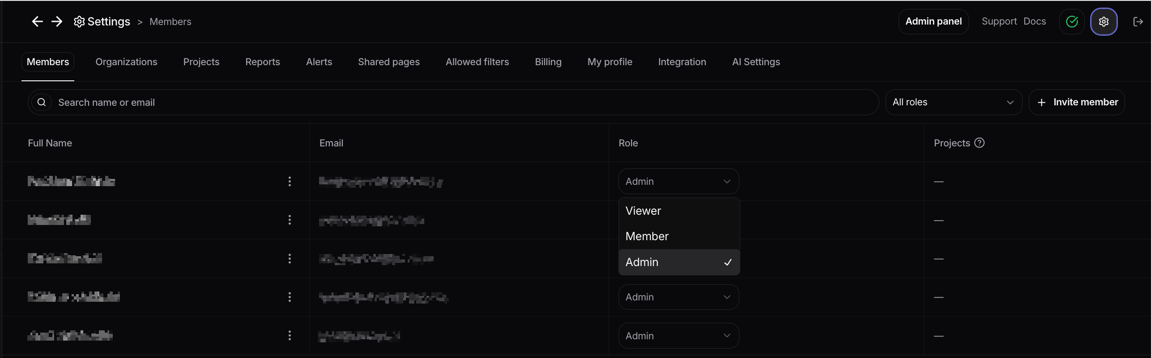The height and width of the screenshot is (358, 1151).
Task: Open row menu for second member
Action: point(290,220)
